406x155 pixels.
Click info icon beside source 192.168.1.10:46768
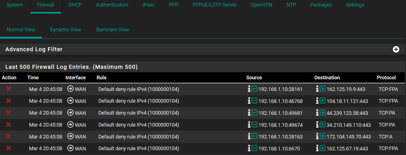click(x=249, y=101)
